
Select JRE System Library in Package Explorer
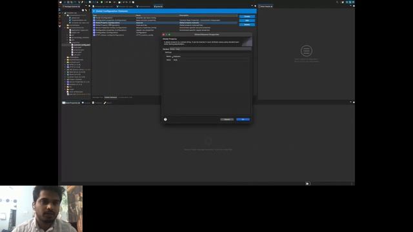[x=79, y=70]
